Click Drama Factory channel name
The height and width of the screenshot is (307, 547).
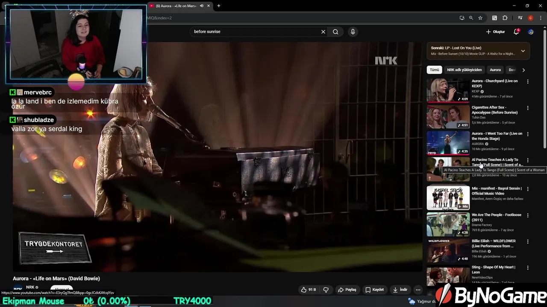pos(482,225)
